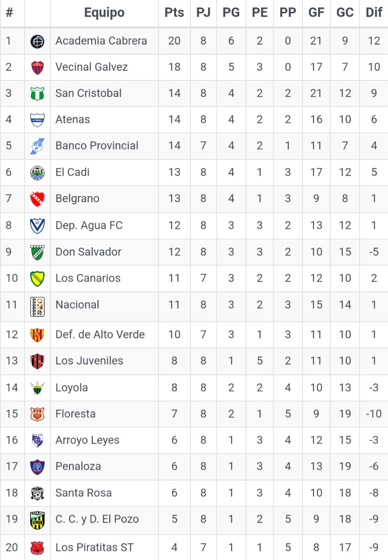Click the Academia Cabrera team crest
The height and width of the screenshot is (560, 388).
click(x=37, y=41)
